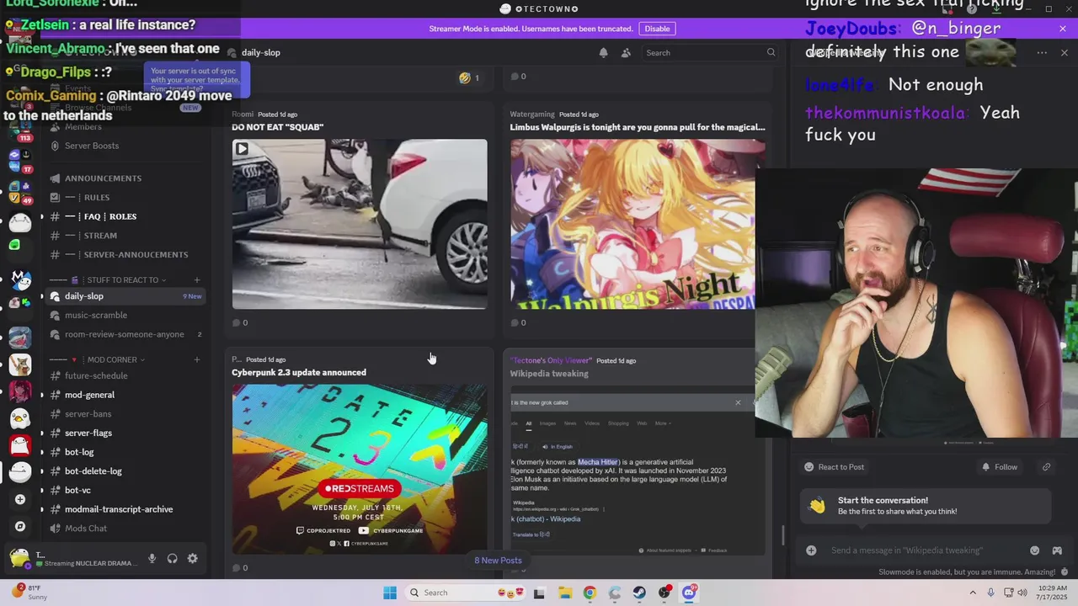Create a channel in the MOD CORNER category
Screen dimensions: 1078x606
(x=197, y=359)
